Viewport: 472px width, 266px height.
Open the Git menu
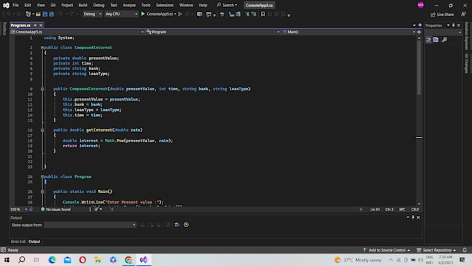53,5
